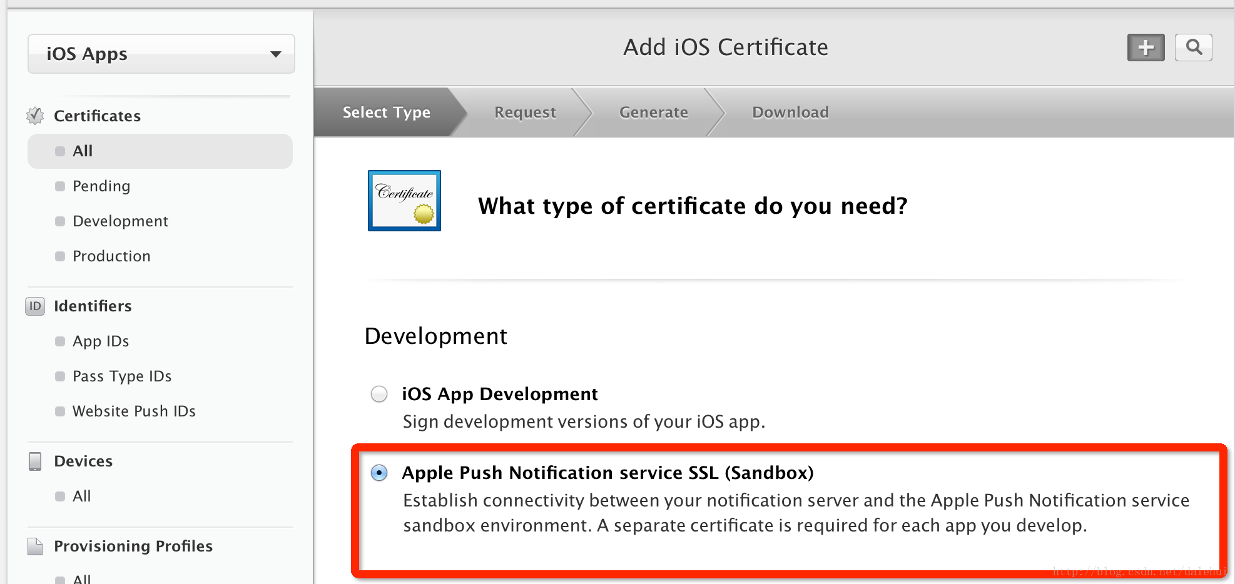Open the iOS Apps dropdown
Viewport: 1235px width, 584px height.
point(161,54)
